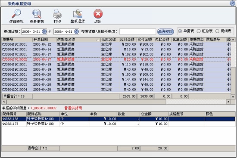Click the 单据号 column header
237x158 pixels.
click(17, 40)
